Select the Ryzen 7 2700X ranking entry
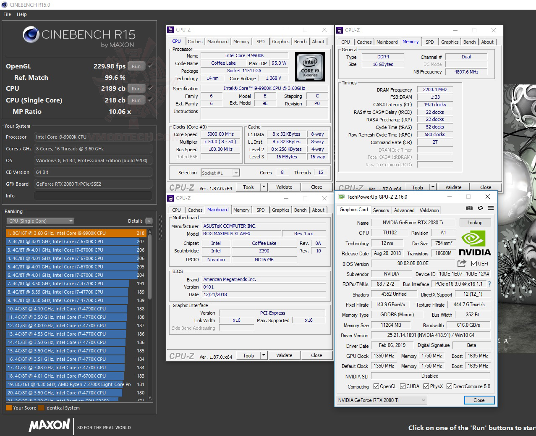The width and height of the screenshot is (536, 436). pyautogui.click(x=76, y=384)
